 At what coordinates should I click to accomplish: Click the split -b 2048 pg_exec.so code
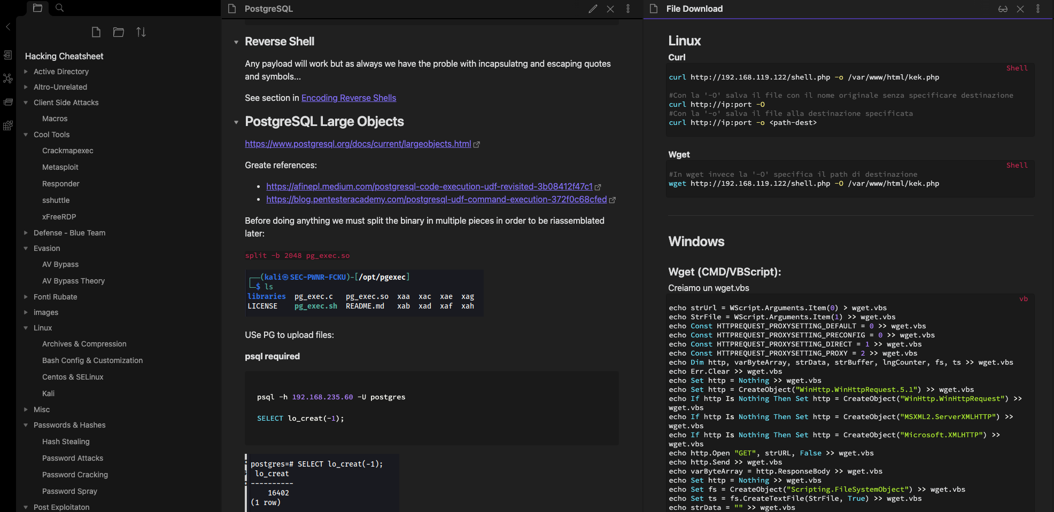[297, 256]
